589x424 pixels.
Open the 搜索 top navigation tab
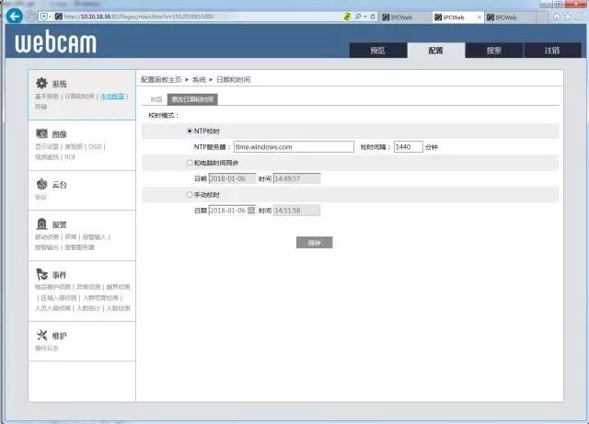click(x=493, y=51)
